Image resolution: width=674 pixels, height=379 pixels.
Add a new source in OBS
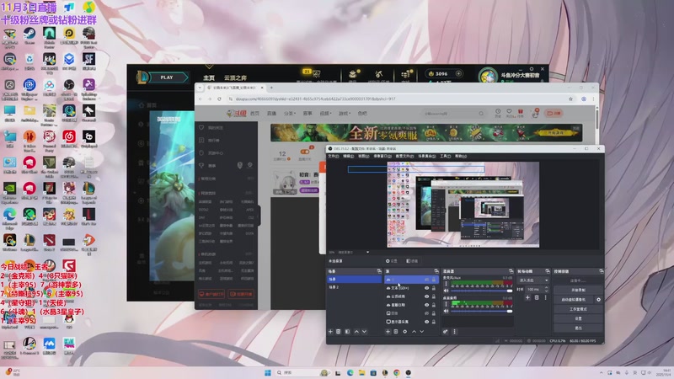tap(388, 332)
